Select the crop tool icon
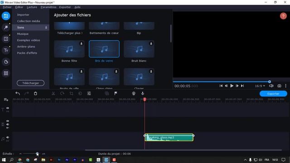The image size is (290, 163). 71,94
